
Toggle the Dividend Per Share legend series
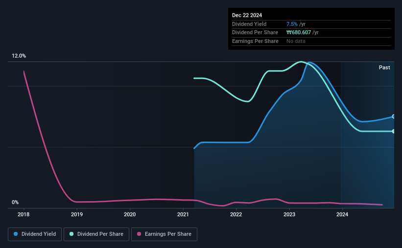[96, 234]
